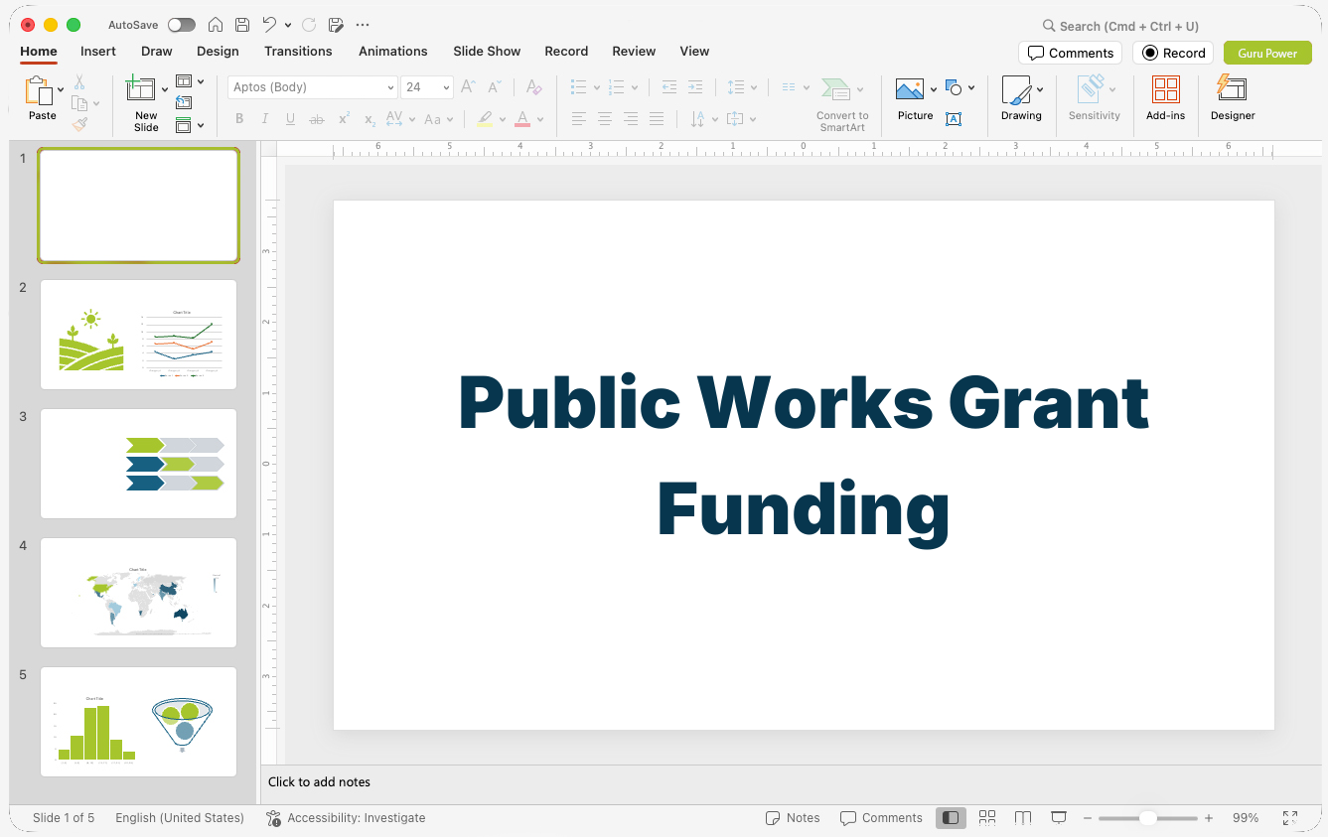Open the Transitions tab
This screenshot has height=837, width=1328.
(x=298, y=51)
